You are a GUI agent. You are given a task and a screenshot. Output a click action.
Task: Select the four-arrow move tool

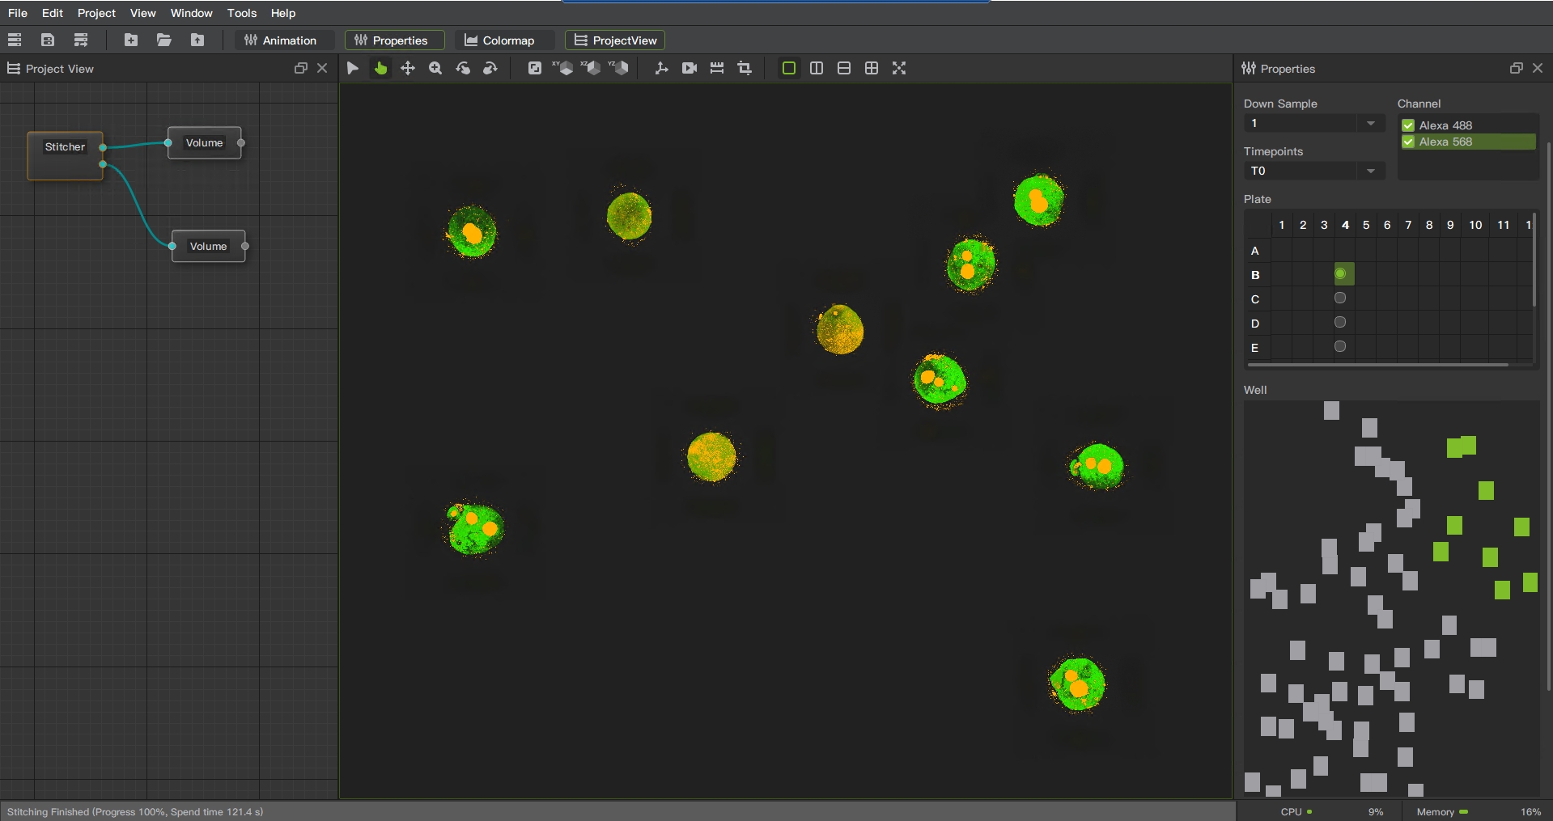coord(408,68)
